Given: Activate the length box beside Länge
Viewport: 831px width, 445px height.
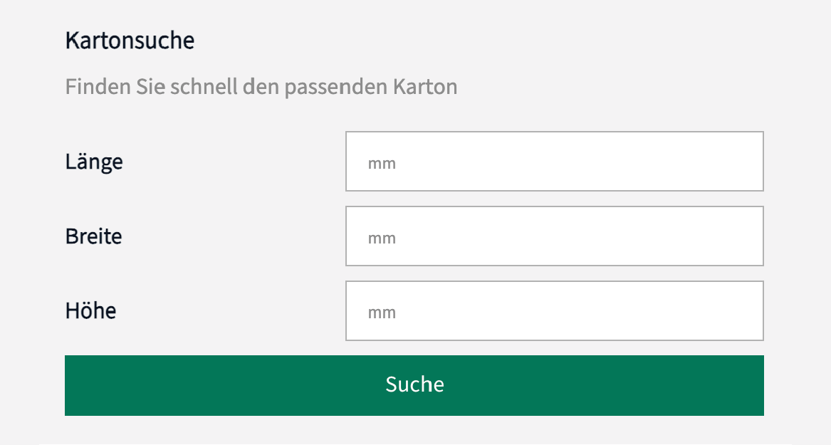Looking at the screenshot, I should [x=554, y=162].
